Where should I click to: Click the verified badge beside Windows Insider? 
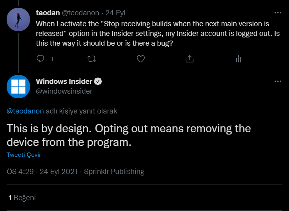[99, 82]
